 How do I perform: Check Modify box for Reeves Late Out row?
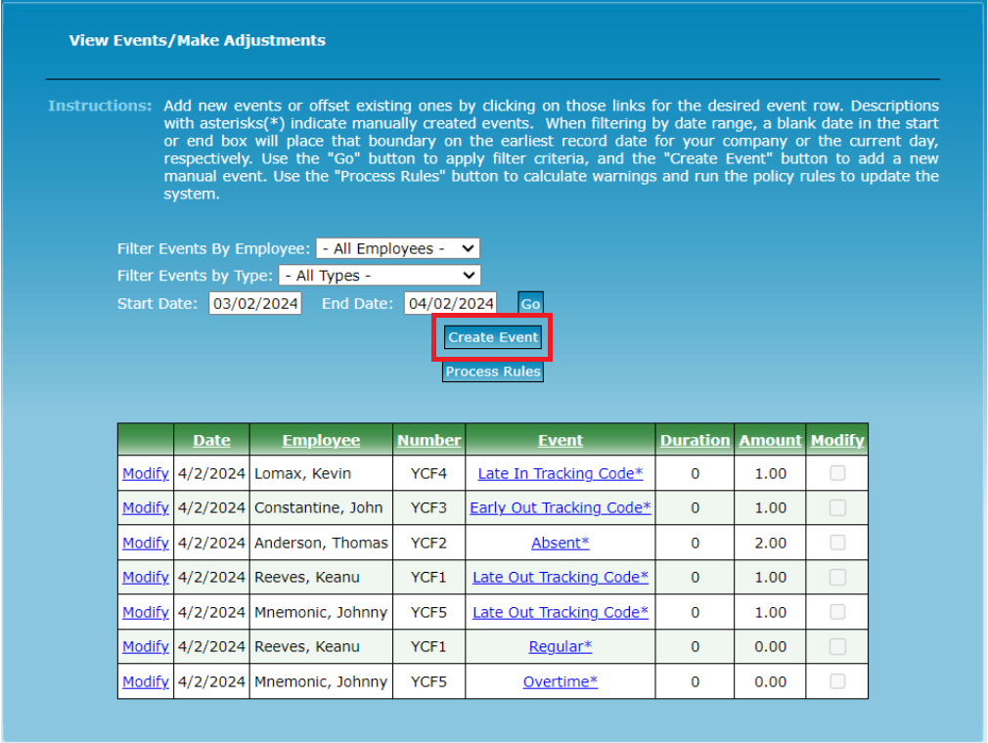coord(837,577)
